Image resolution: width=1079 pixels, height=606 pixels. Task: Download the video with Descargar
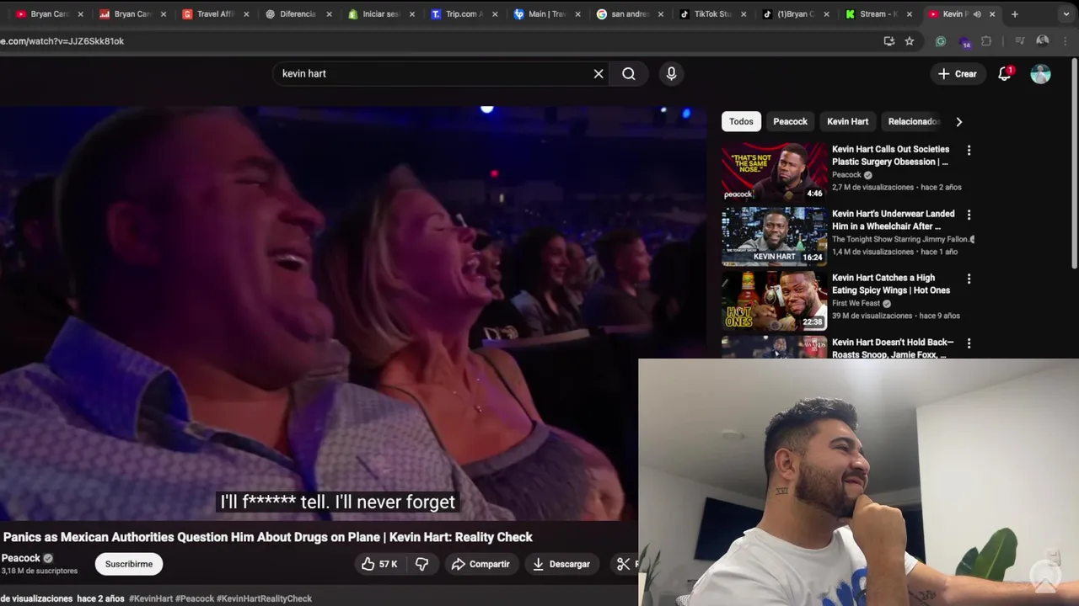561,564
